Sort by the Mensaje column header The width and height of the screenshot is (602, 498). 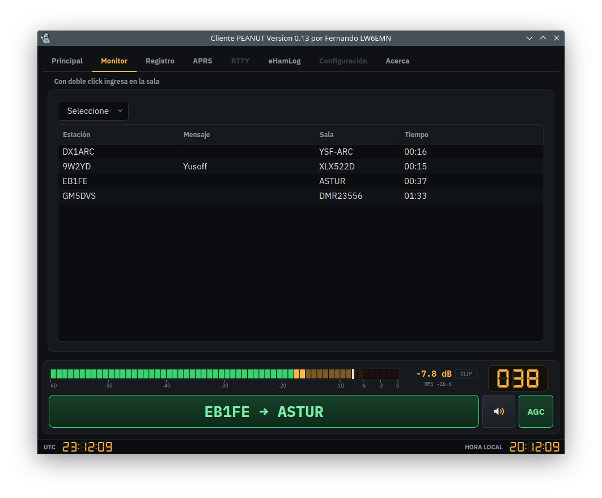point(247,135)
